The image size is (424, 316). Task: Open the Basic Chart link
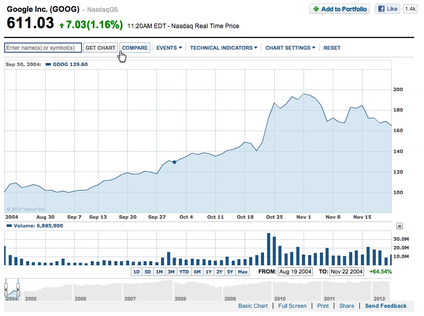pos(253,306)
